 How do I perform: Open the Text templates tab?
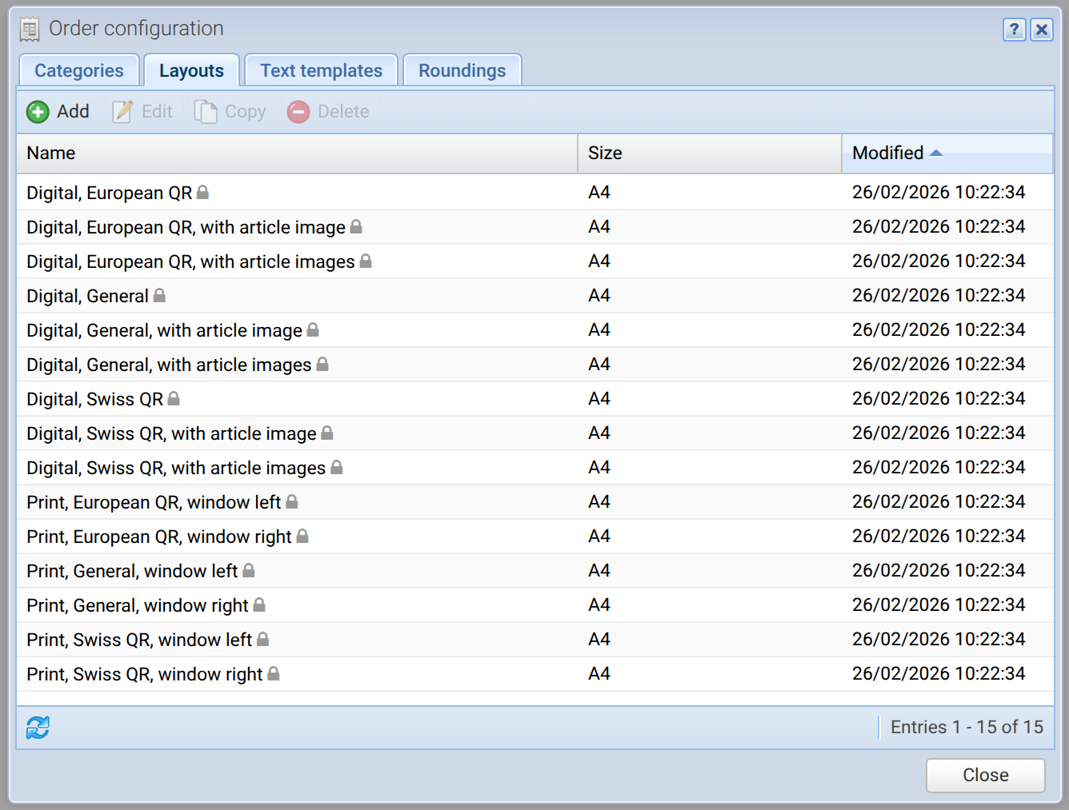tap(321, 70)
